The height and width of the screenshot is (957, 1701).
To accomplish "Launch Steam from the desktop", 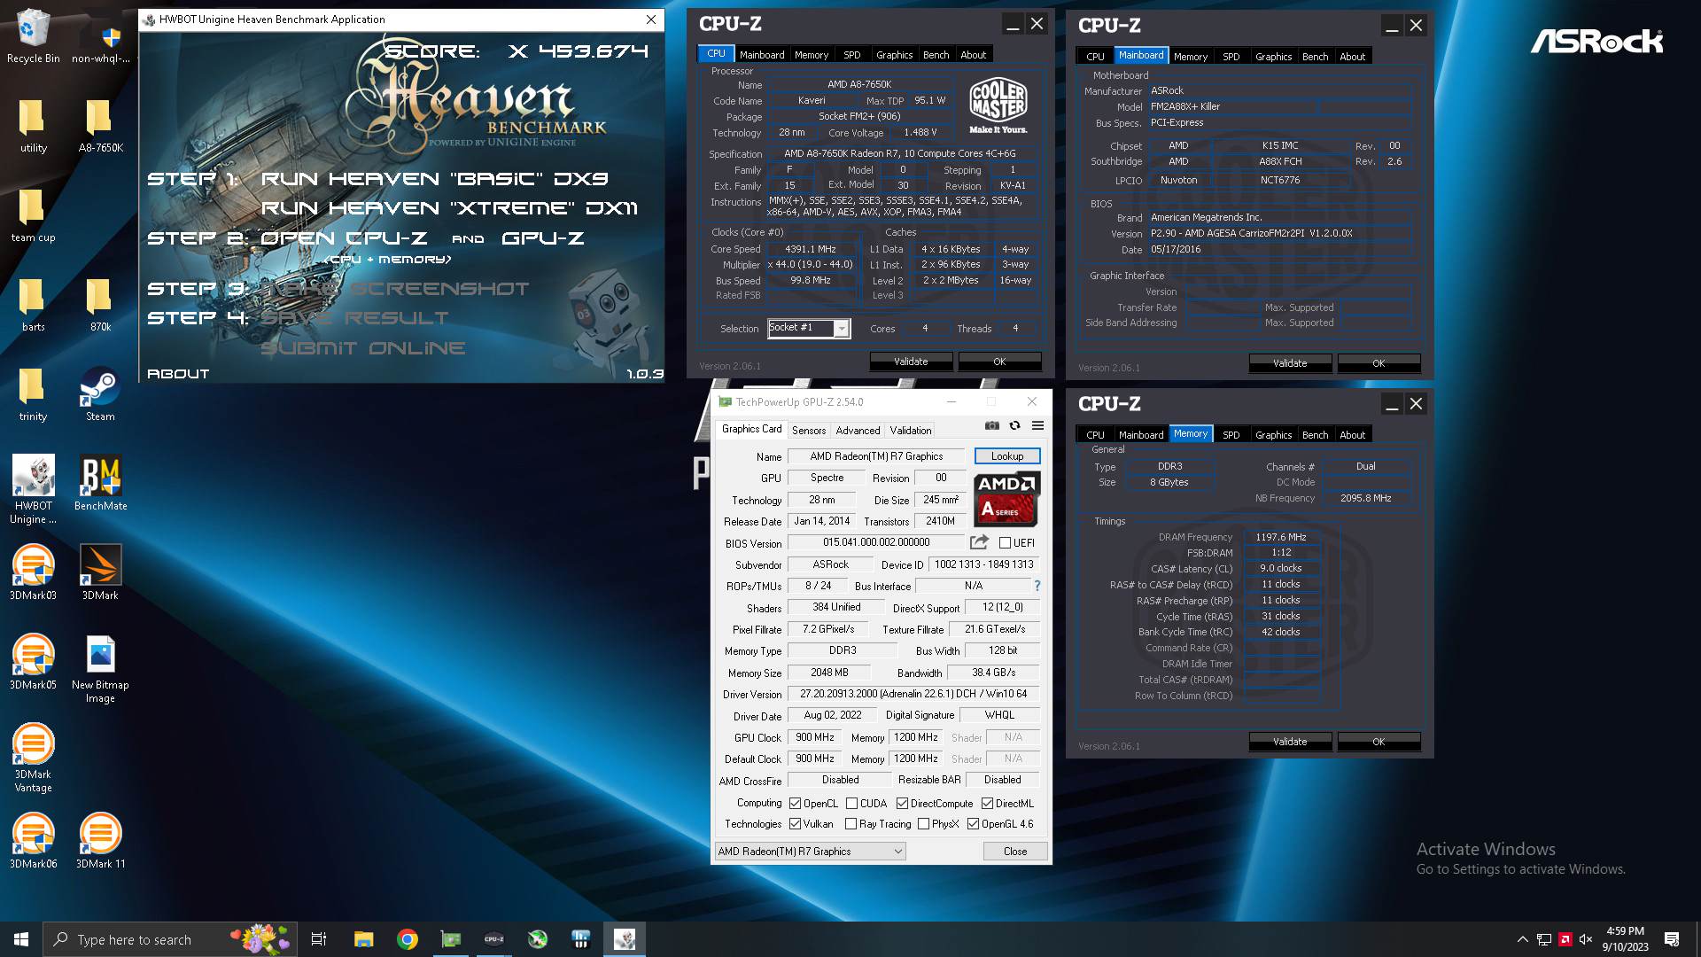I will (100, 394).
